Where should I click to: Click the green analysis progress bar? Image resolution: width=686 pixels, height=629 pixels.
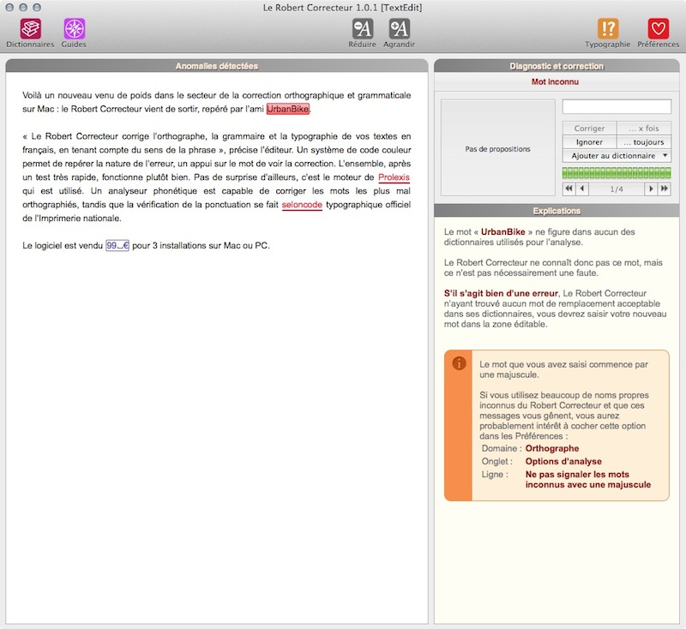(x=617, y=172)
